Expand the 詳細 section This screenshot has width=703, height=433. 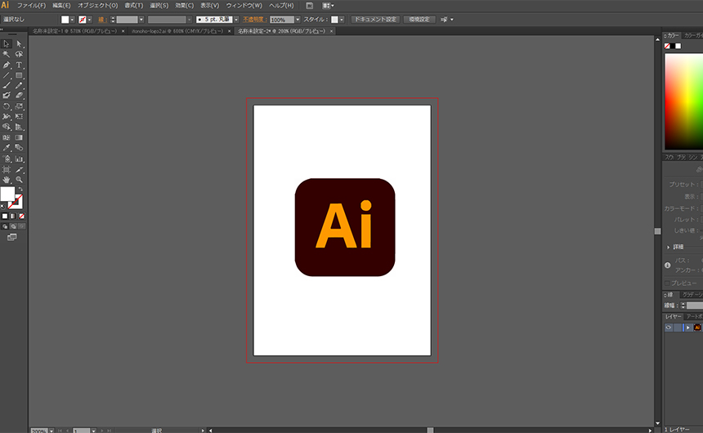tap(669, 247)
